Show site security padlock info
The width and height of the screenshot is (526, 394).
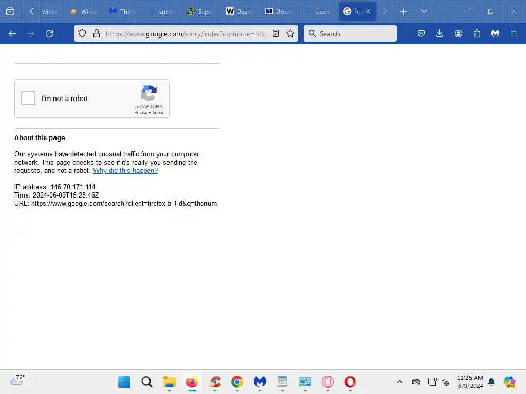pos(97,33)
